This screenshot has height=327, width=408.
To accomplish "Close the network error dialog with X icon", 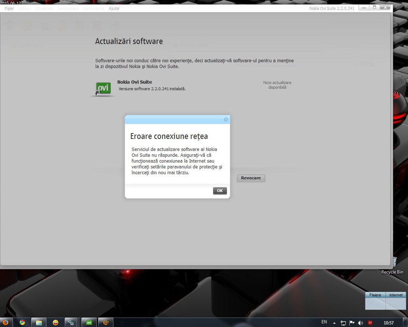I will (x=225, y=119).
